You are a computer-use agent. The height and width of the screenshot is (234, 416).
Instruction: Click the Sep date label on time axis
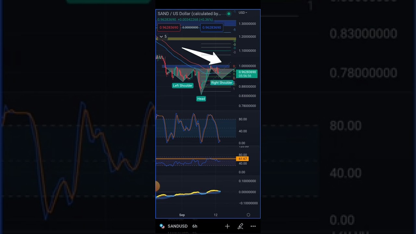pos(182,215)
